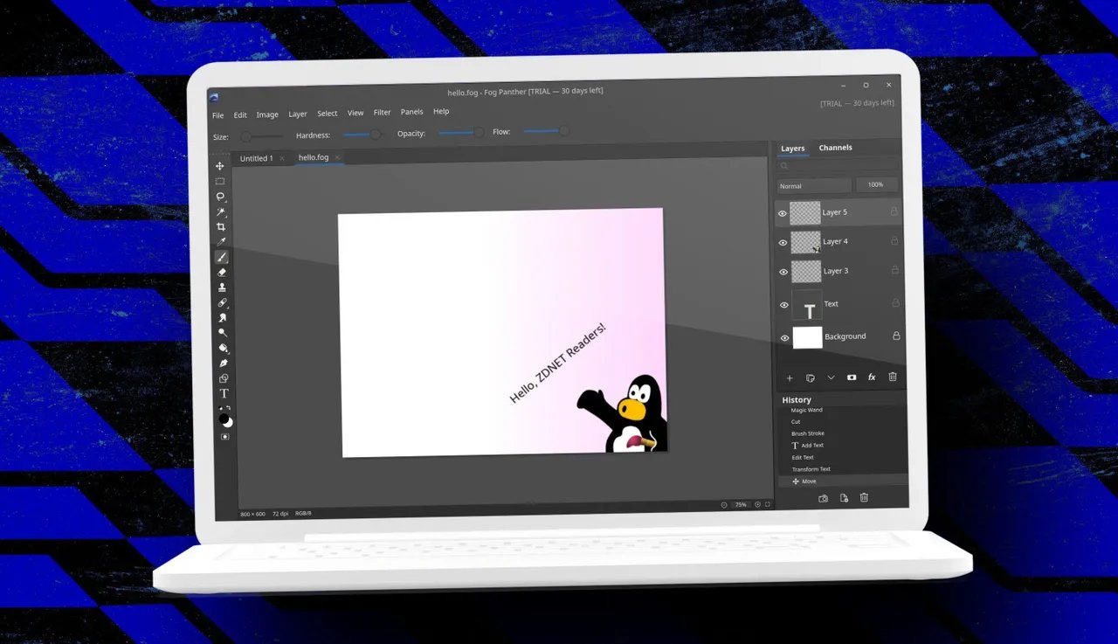Screen dimensions: 1118x644
Task: Select the Eraser tool
Action: pos(221,272)
